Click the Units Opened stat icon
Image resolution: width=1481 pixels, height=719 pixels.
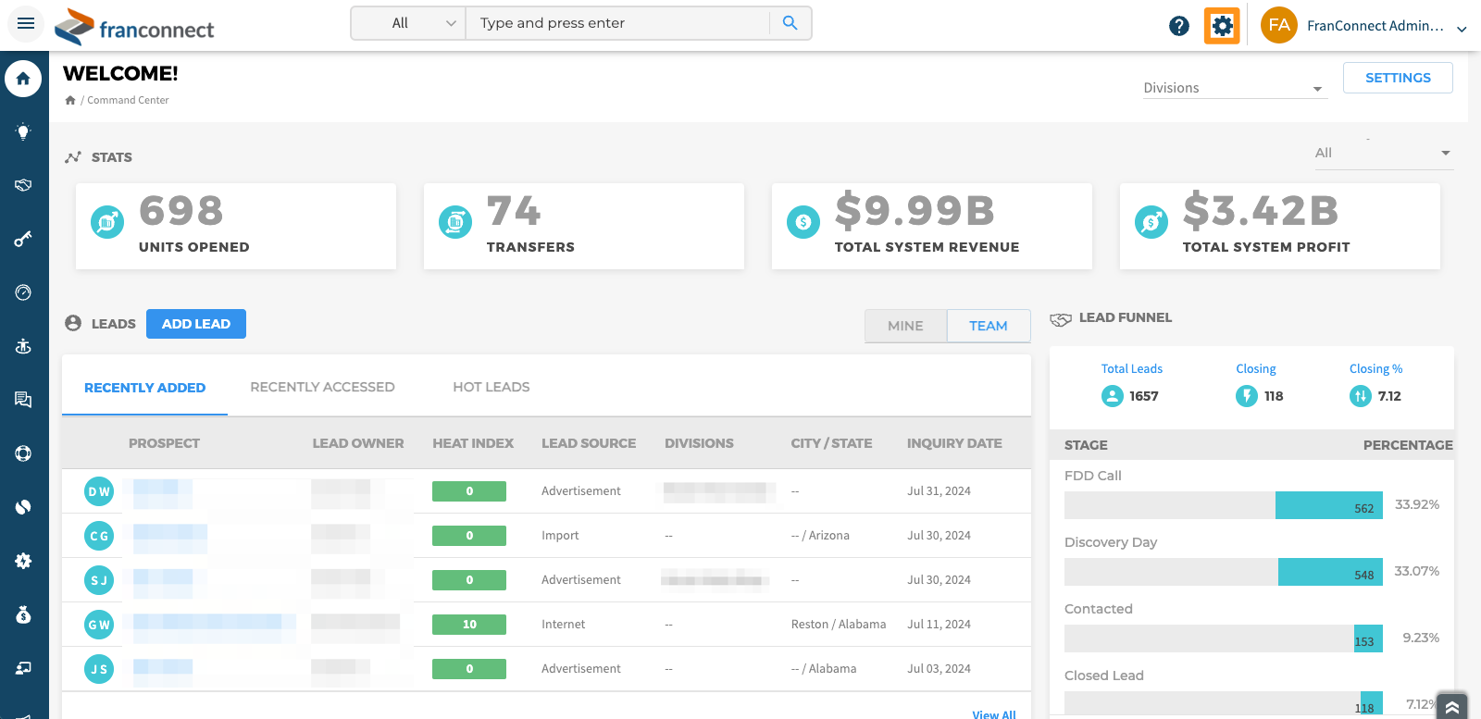click(107, 222)
